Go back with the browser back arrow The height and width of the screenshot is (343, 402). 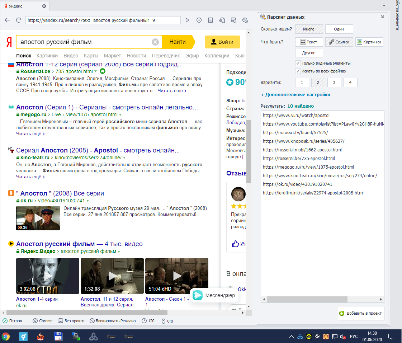[x=7, y=20]
